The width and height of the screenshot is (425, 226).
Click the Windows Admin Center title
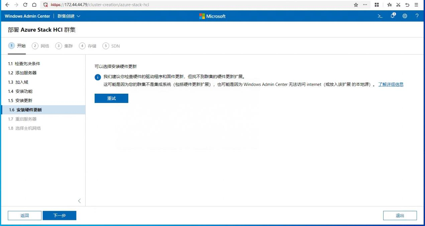pyautogui.click(x=27, y=16)
